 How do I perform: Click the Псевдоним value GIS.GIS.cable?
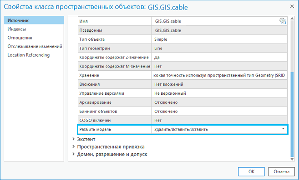[168, 30]
